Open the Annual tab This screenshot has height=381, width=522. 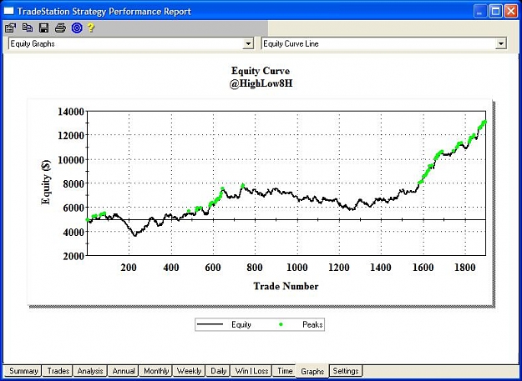(x=123, y=371)
